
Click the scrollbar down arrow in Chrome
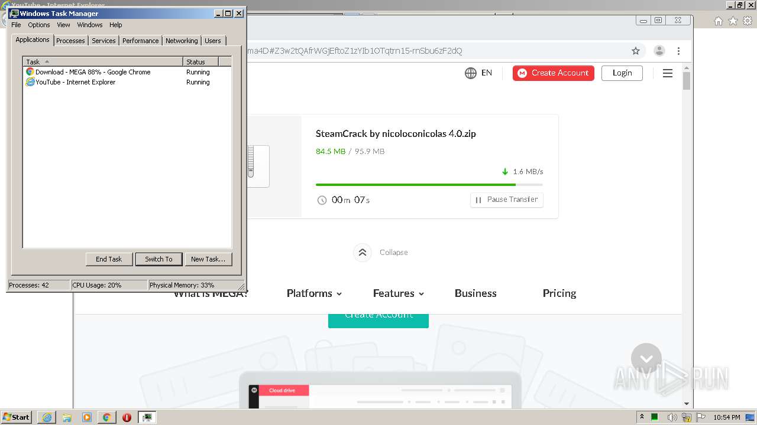click(687, 404)
